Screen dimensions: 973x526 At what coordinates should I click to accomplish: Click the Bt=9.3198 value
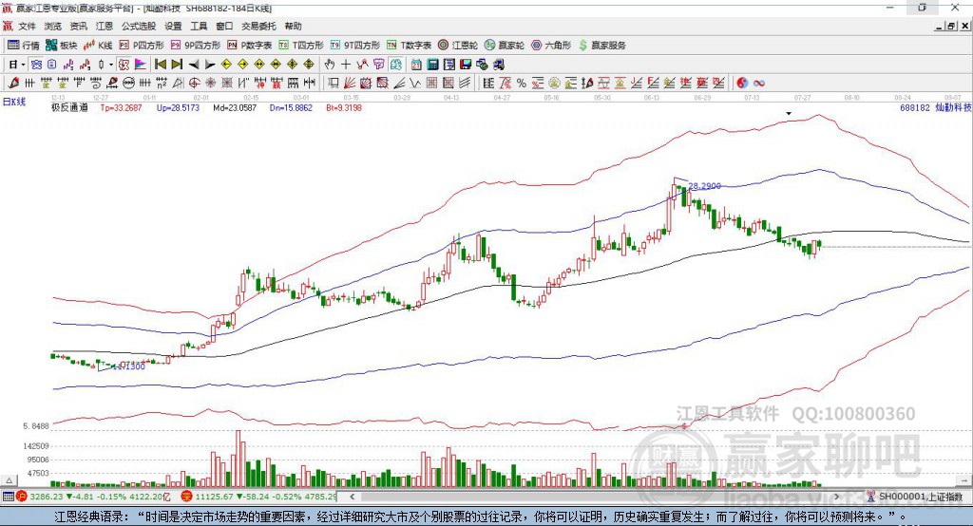tap(344, 107)
